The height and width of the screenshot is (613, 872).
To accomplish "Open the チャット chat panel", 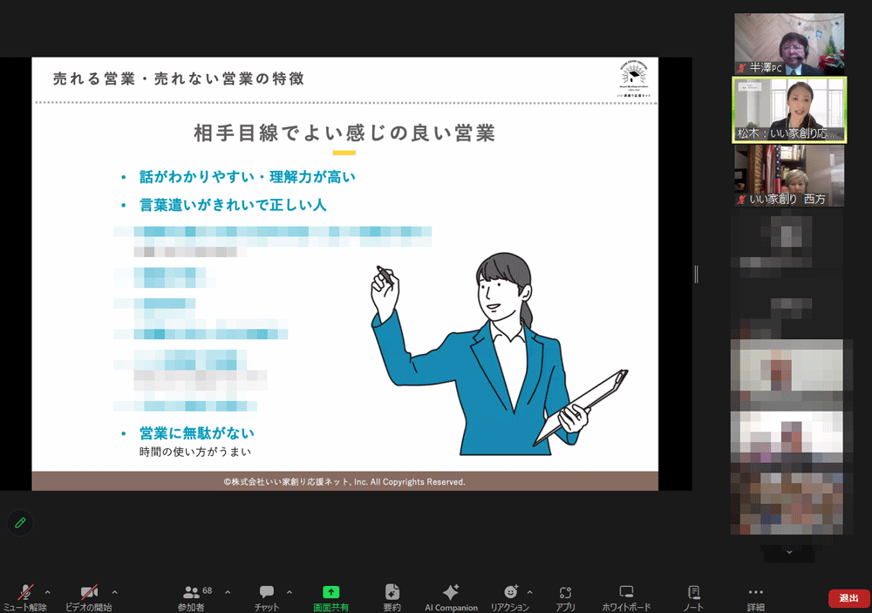I will (266, 593).
